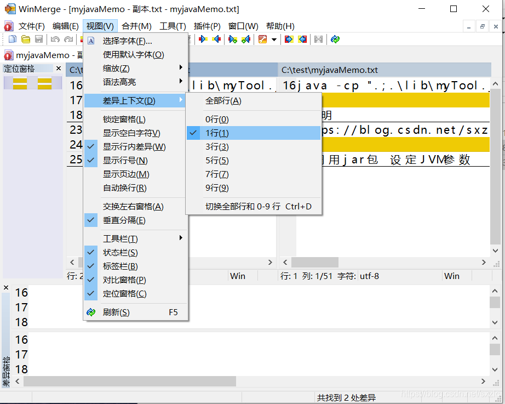The image size is (505, 404).
Task: Open the 差异上下文(D) submenu entry
Action: [135, 101]
